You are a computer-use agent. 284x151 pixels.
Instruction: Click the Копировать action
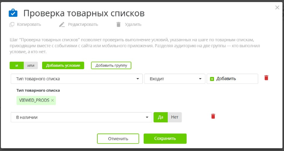tap(25, 25)
